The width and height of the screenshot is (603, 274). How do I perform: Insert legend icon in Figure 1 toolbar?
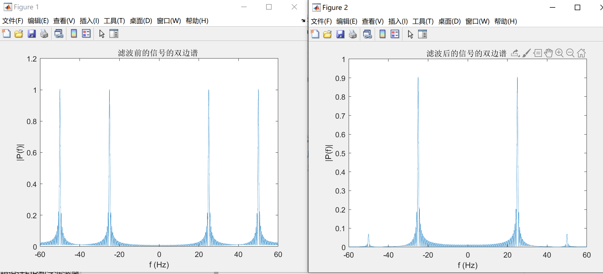[86, 33]
